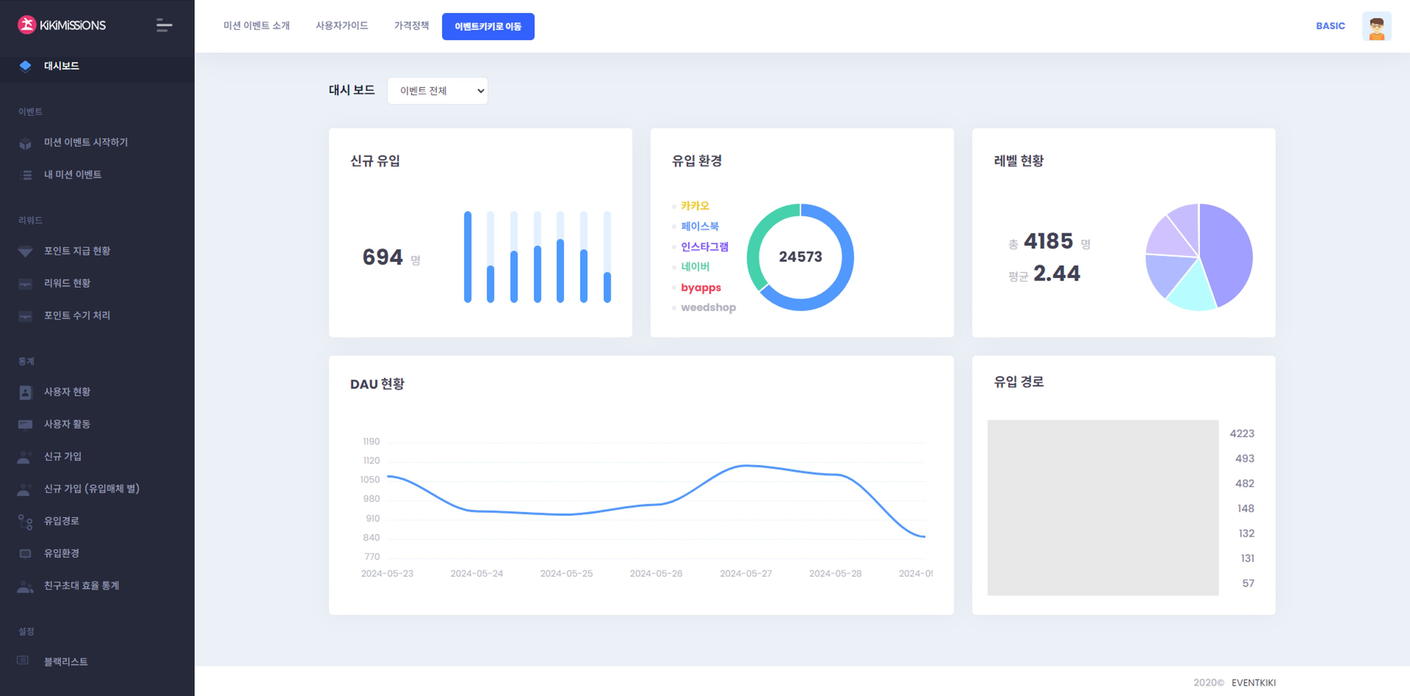Open the 미션 이벤트 소개 menu
Screen dimensions: 1410x696
pos(256,26)
